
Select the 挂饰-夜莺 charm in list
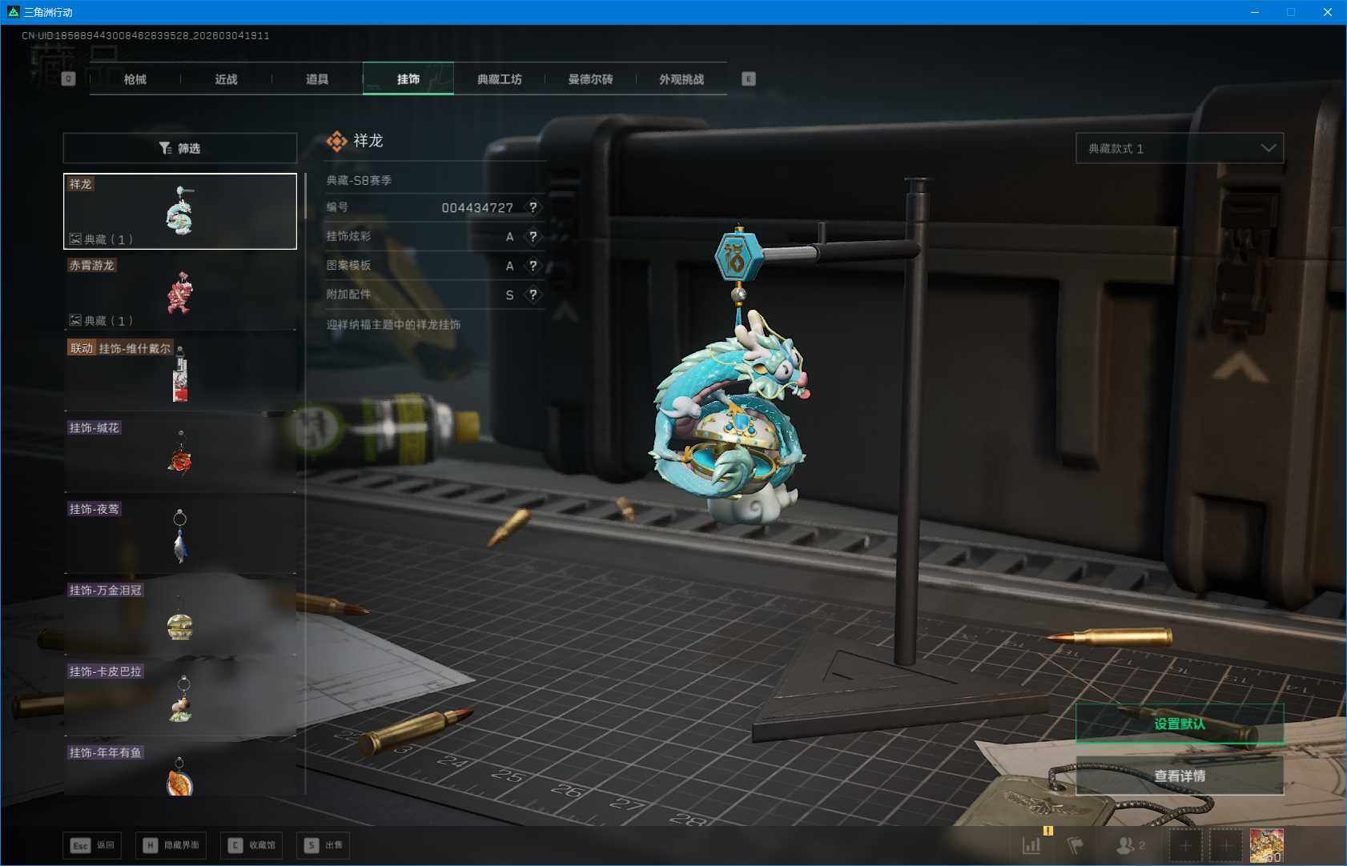pyautogui.click(x=180, y=535)
